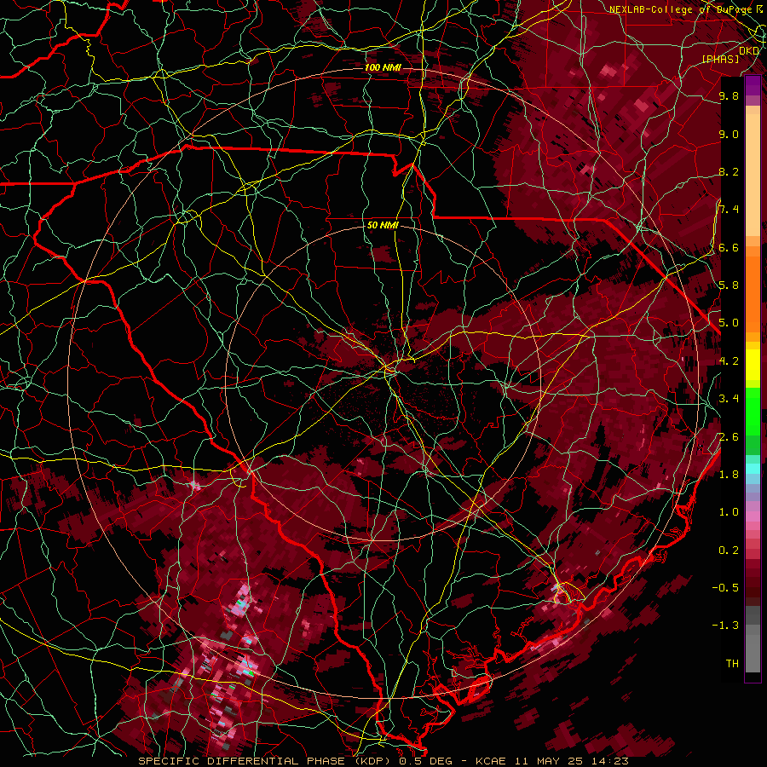Image resolution: width=767 pixels, height=767 pixels.
Task: Click the 0.2 legend scale value
Action: click(729, 551)
